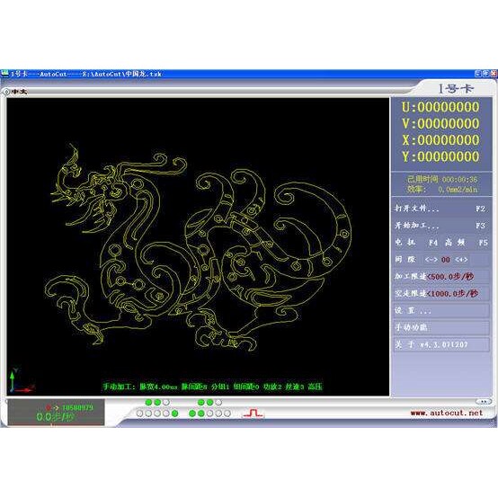Open a file with 打开文件 F2
The width and height of the screenshot is (498, 498).
441,209
